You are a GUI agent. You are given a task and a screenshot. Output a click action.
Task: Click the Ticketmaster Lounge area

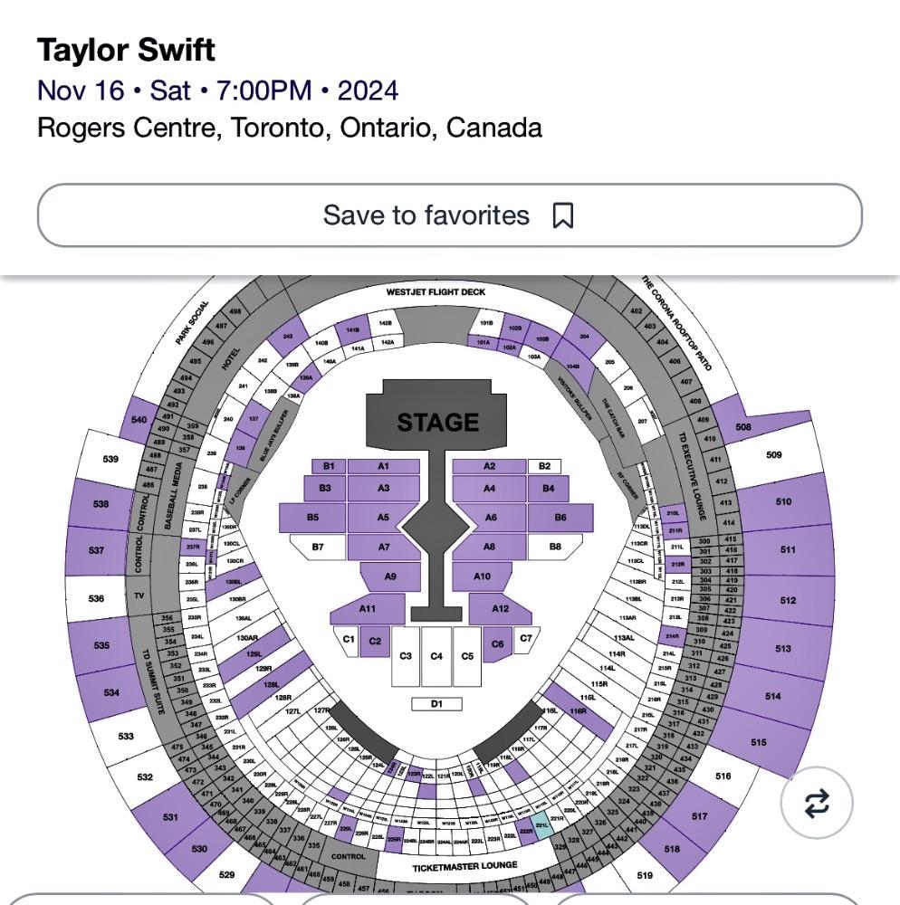pos(465,867)
